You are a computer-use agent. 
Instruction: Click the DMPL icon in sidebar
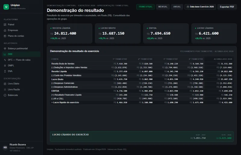(5, 65)
